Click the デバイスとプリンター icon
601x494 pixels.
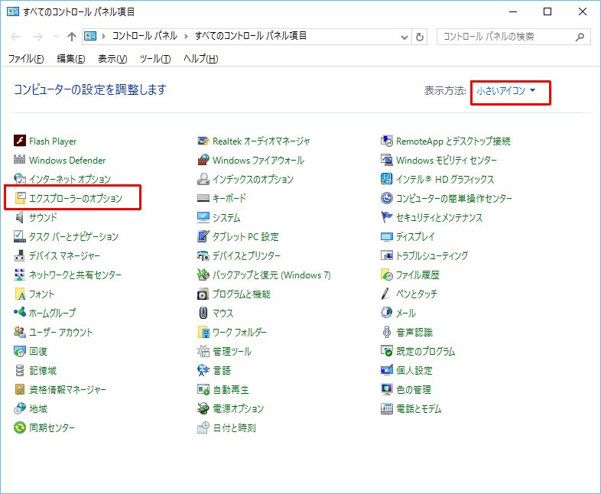pyautogui.click(x=203, y=255)
